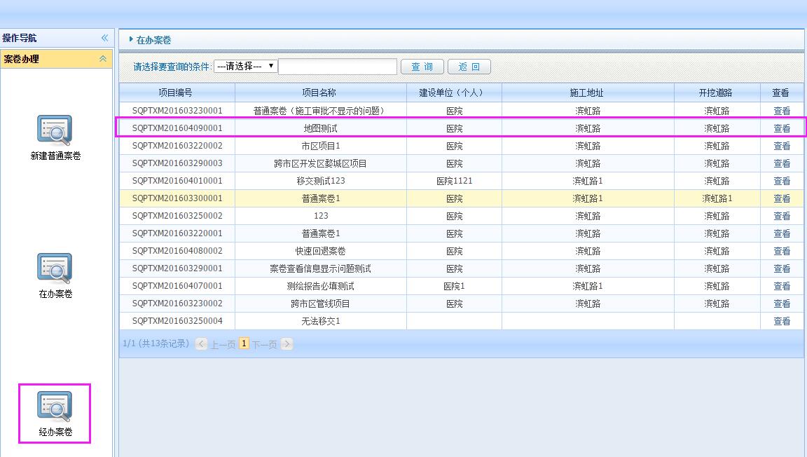
Task: Select project number SQPTXM201603290003
Action: [177, 163]
